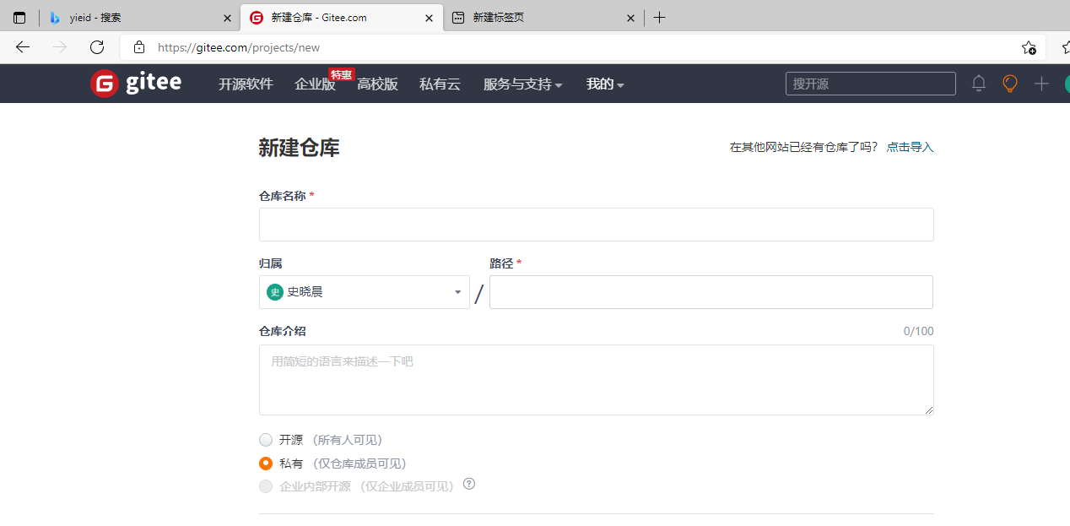
Task: Switch to the yieid 搜索 tab
Action: pyautogui.click(x=135, y=18)
